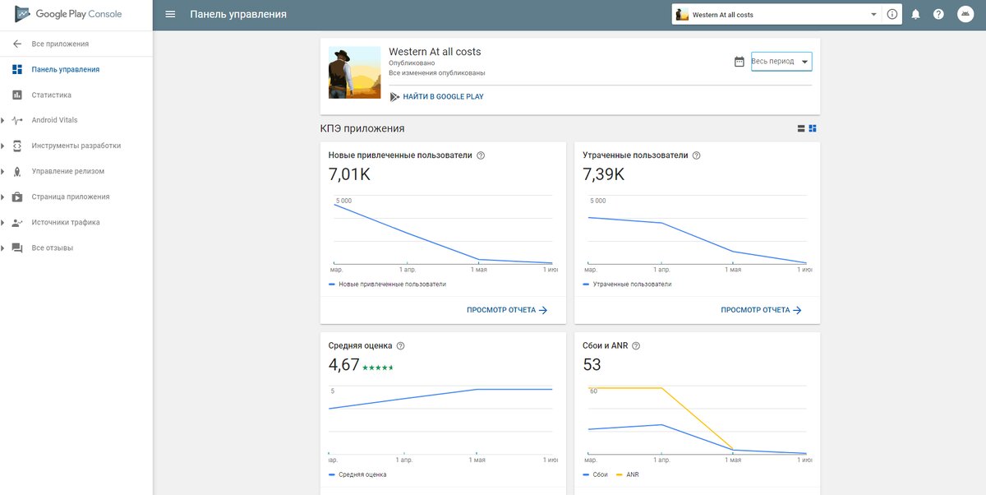This screenshot has height=495, width=986.
Task: Show help for Средняя оценка
Action: coord(400,346)
